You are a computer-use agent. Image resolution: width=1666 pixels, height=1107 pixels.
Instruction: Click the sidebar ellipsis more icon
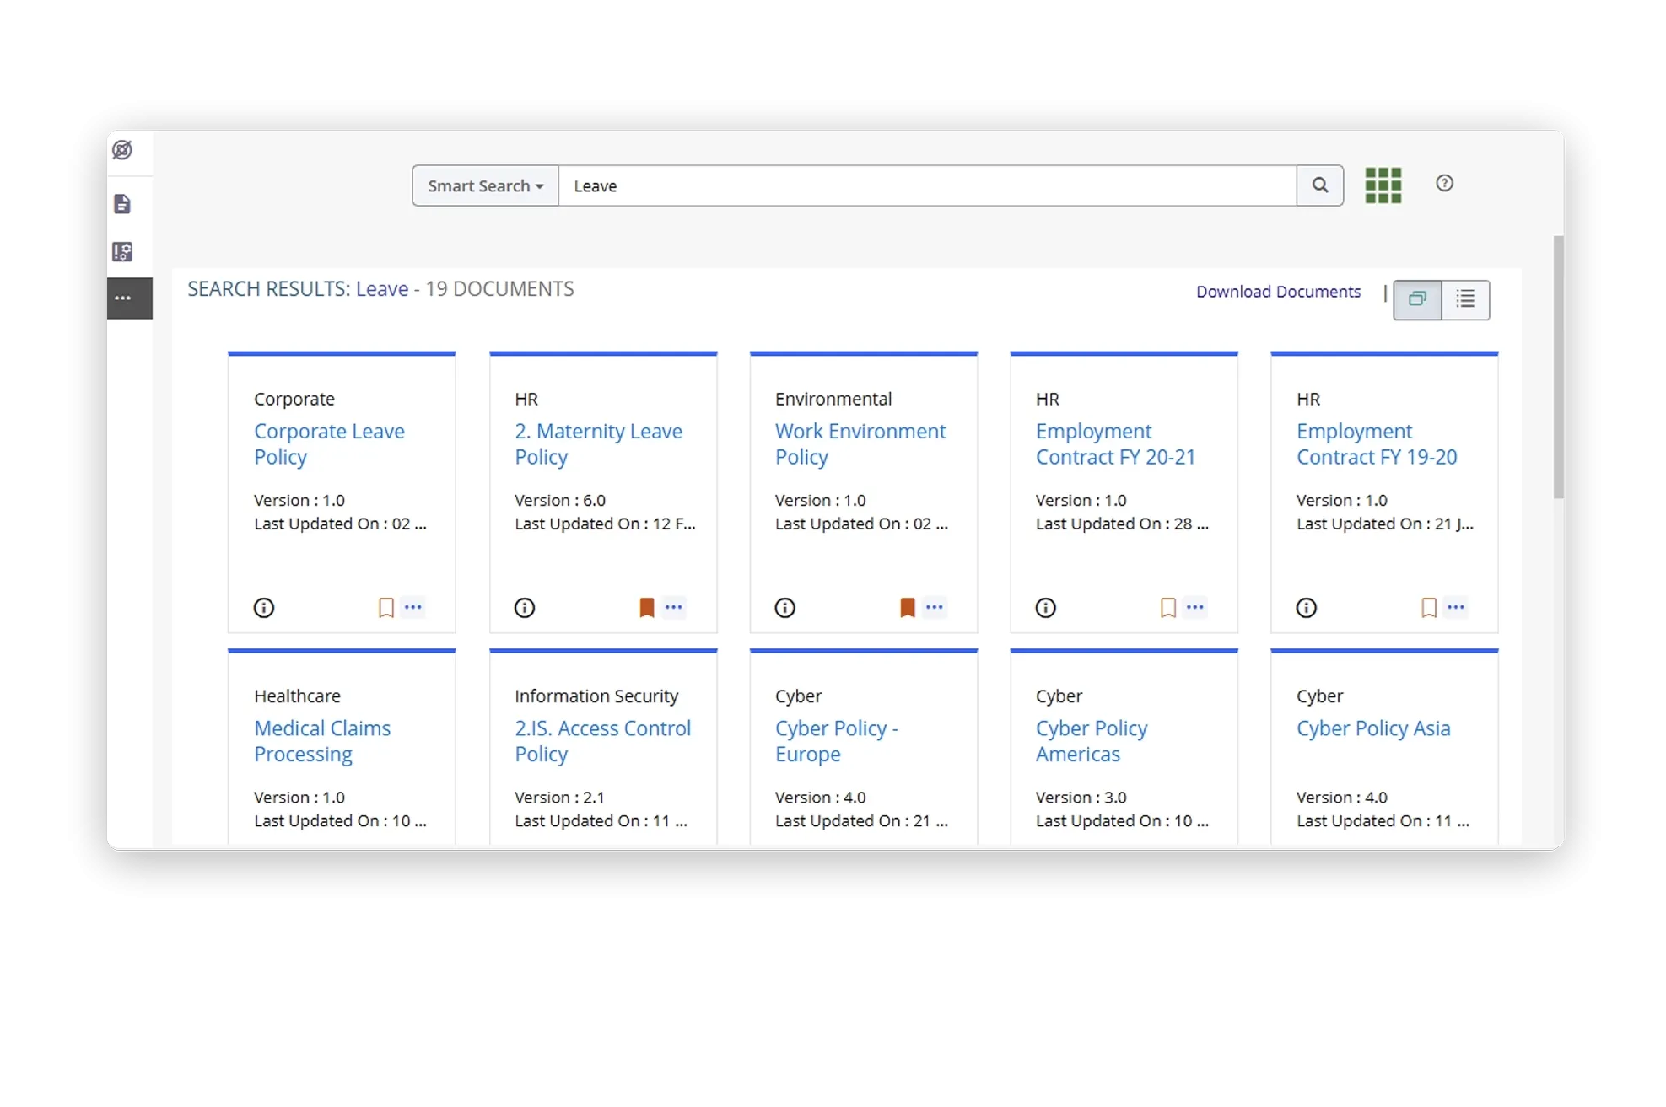tap(123, 298)
